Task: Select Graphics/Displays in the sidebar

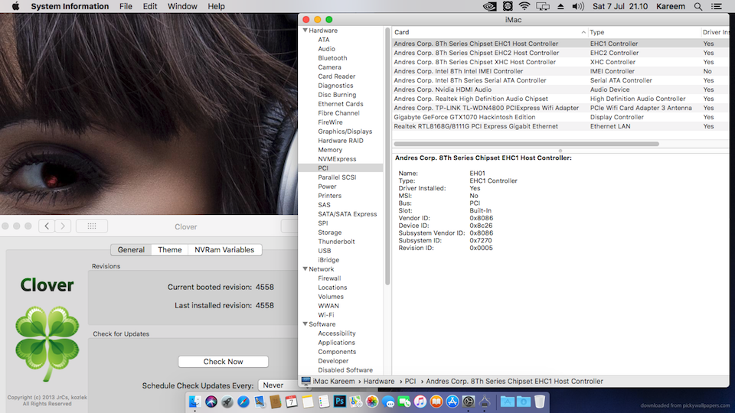Action: tap(345, 132)
